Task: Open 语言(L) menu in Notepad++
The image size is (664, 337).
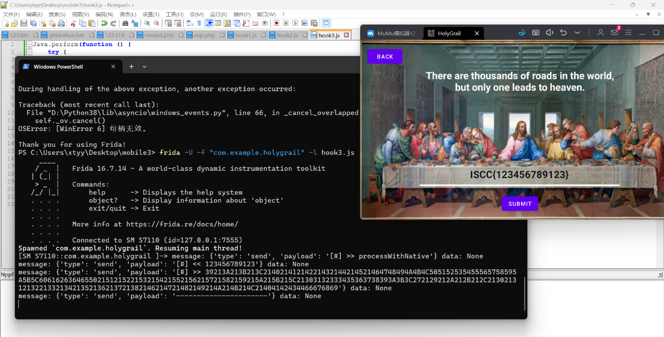Action: click(x=128, y=14)
